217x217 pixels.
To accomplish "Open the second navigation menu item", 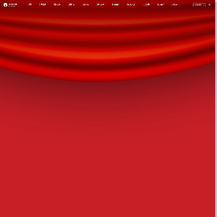I will [x=42, y=5].
